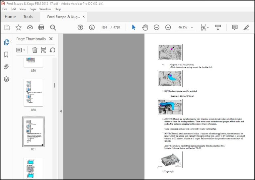255x180 pixels.
Task: Close the Ford Escape document tab
Action: point(84,17)
